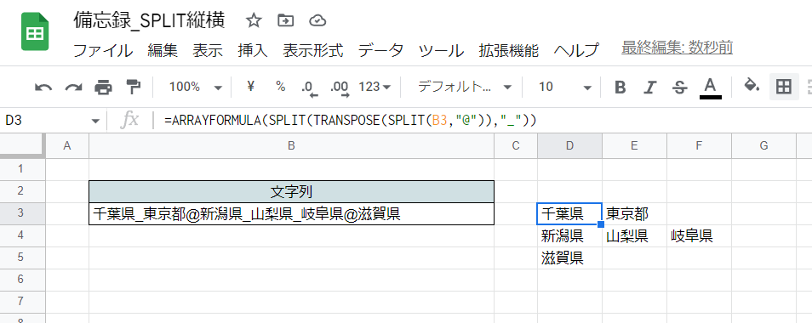Toggle bold formatting
Screen dimensions: 812x323
coord(620,87)
